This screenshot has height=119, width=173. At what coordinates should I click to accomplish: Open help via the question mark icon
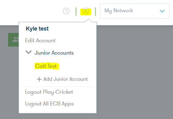pos(66,11)
